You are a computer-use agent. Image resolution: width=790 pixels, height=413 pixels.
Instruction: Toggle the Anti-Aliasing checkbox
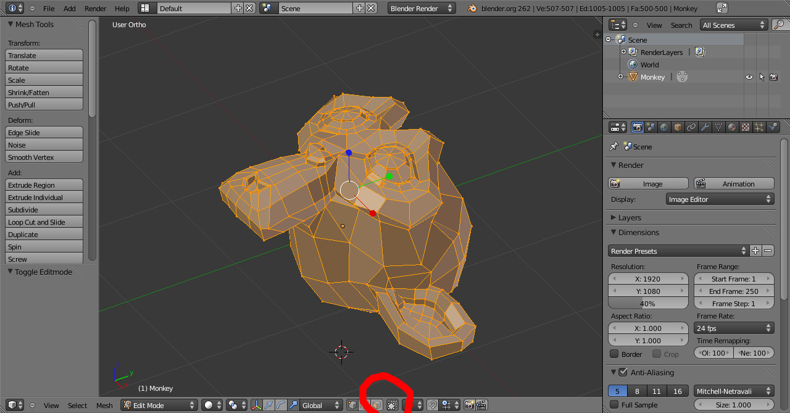tap(623, 372)
